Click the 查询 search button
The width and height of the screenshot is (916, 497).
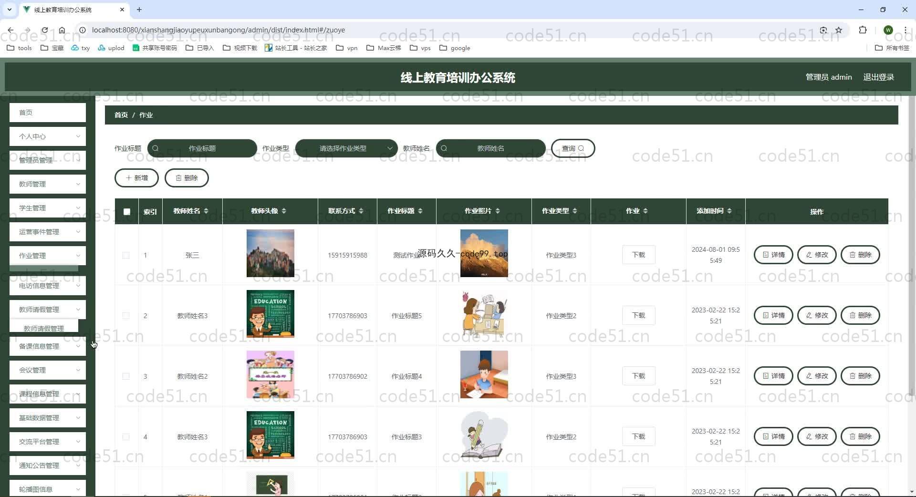pos(573,148)
